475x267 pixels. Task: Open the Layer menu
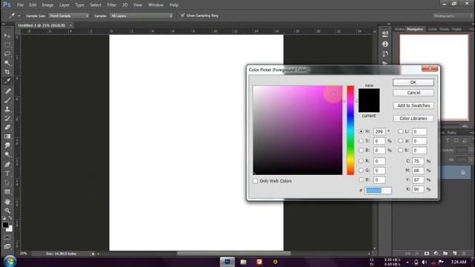coord(65,5)
